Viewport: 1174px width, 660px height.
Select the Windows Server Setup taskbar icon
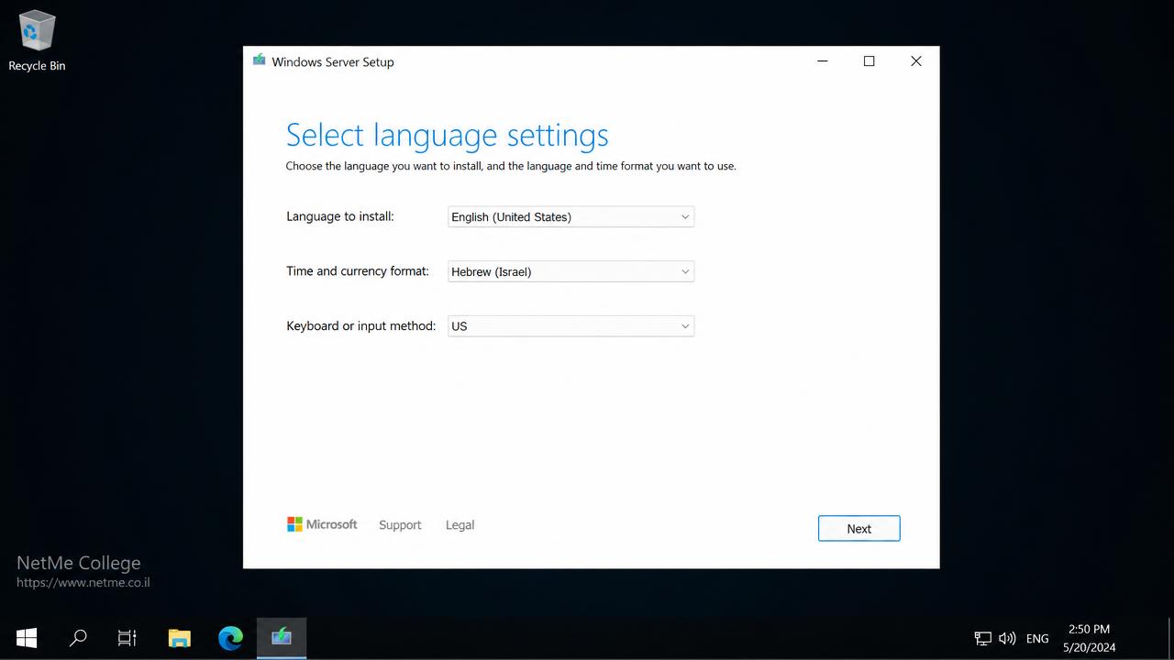click(282, 637)
